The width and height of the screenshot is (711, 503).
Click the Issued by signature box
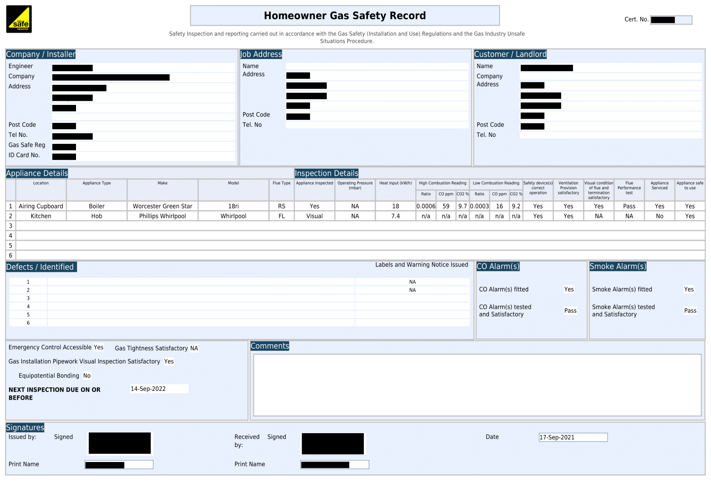coord(120,443)
